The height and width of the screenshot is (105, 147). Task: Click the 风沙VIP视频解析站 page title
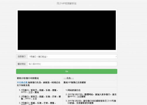[67, 3]
